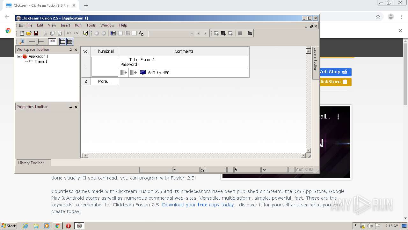Go to previous frame triangle arrow
The image size is (408, 230).
pos(198,33)
